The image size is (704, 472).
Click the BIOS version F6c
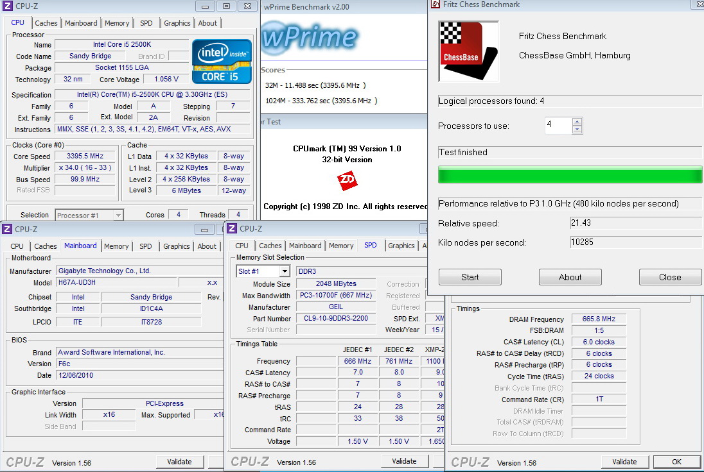pyautogui.click(x=139, y=364)
